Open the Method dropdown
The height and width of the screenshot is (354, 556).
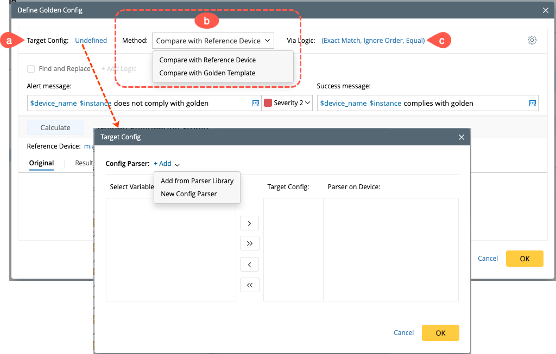213,41
